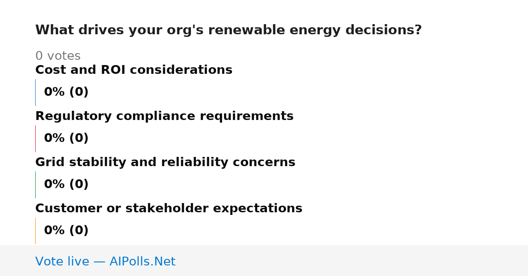Select the "Customer or stakeholder expectations" option
528x276 pixels.
[169, 208]
